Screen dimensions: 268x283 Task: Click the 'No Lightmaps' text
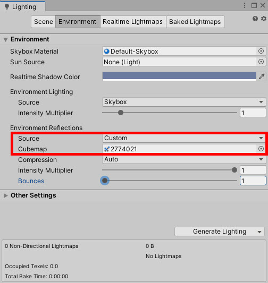point(164,256)
